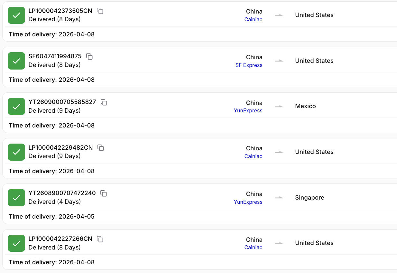
Task: Open the SF Express carrier link
Action: point(249,65)
